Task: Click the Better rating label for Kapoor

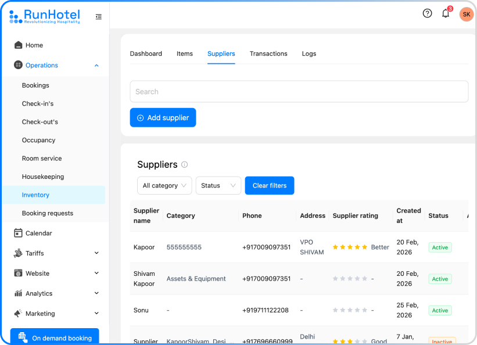Action: pyautogui.click(x=380, y=247)
